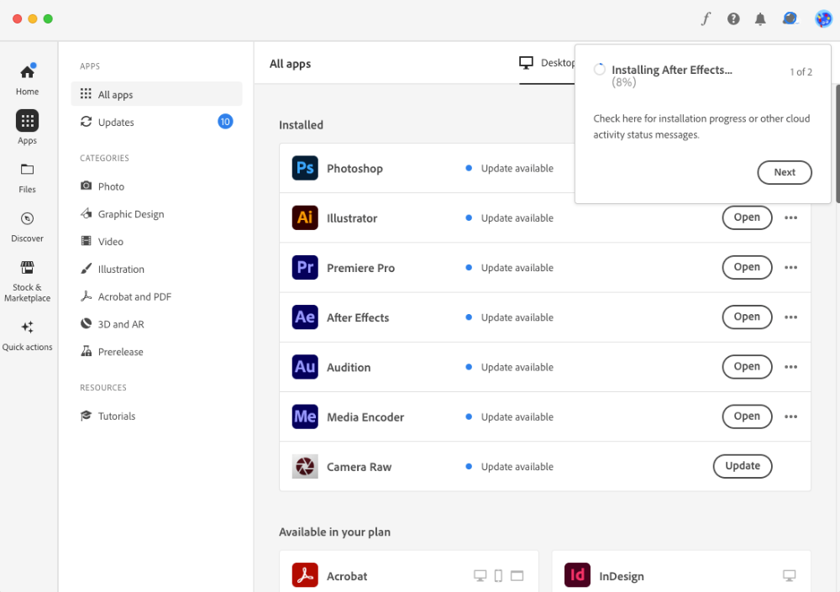Click the Acrobat app icon

click(x=305, y=575)
